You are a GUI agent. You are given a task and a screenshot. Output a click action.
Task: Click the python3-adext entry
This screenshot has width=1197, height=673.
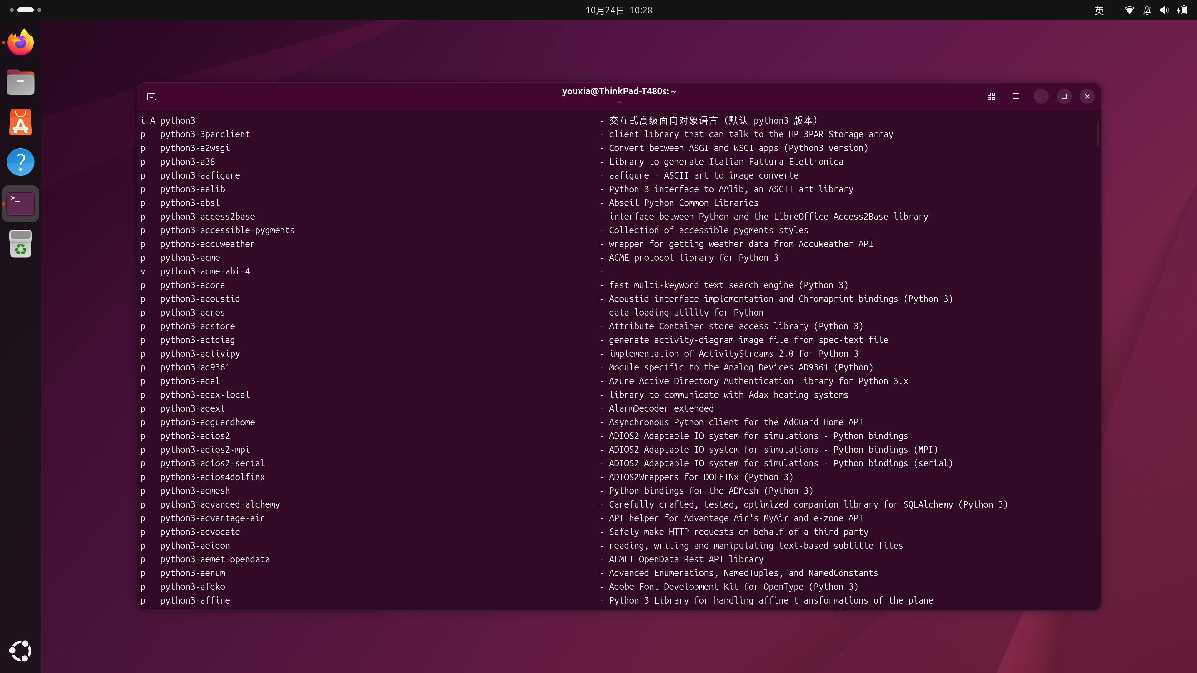(192, 408)
